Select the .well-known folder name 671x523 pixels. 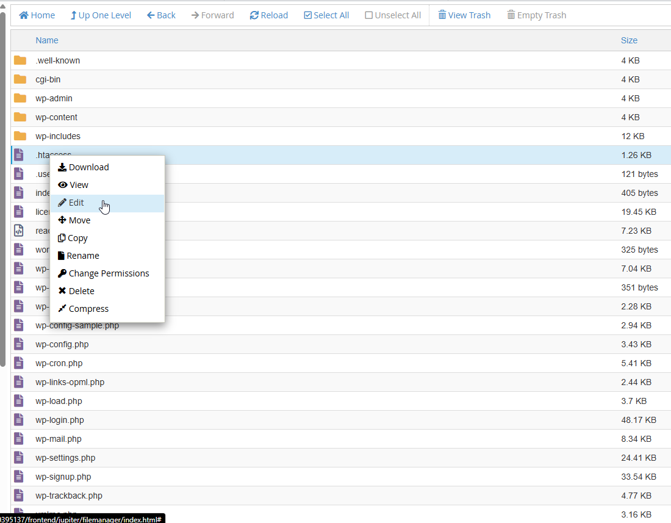[x=58, y=60]
